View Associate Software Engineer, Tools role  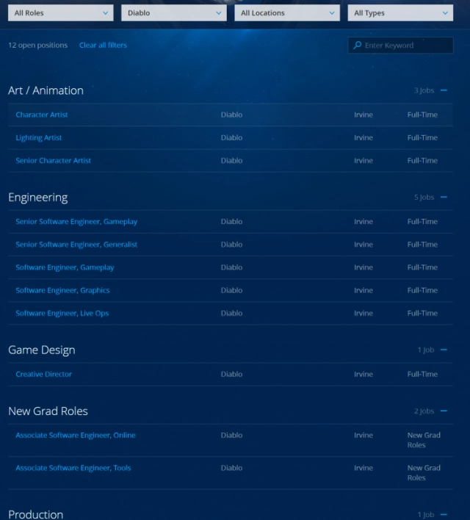pyautogui.click(x=73, y=468)
